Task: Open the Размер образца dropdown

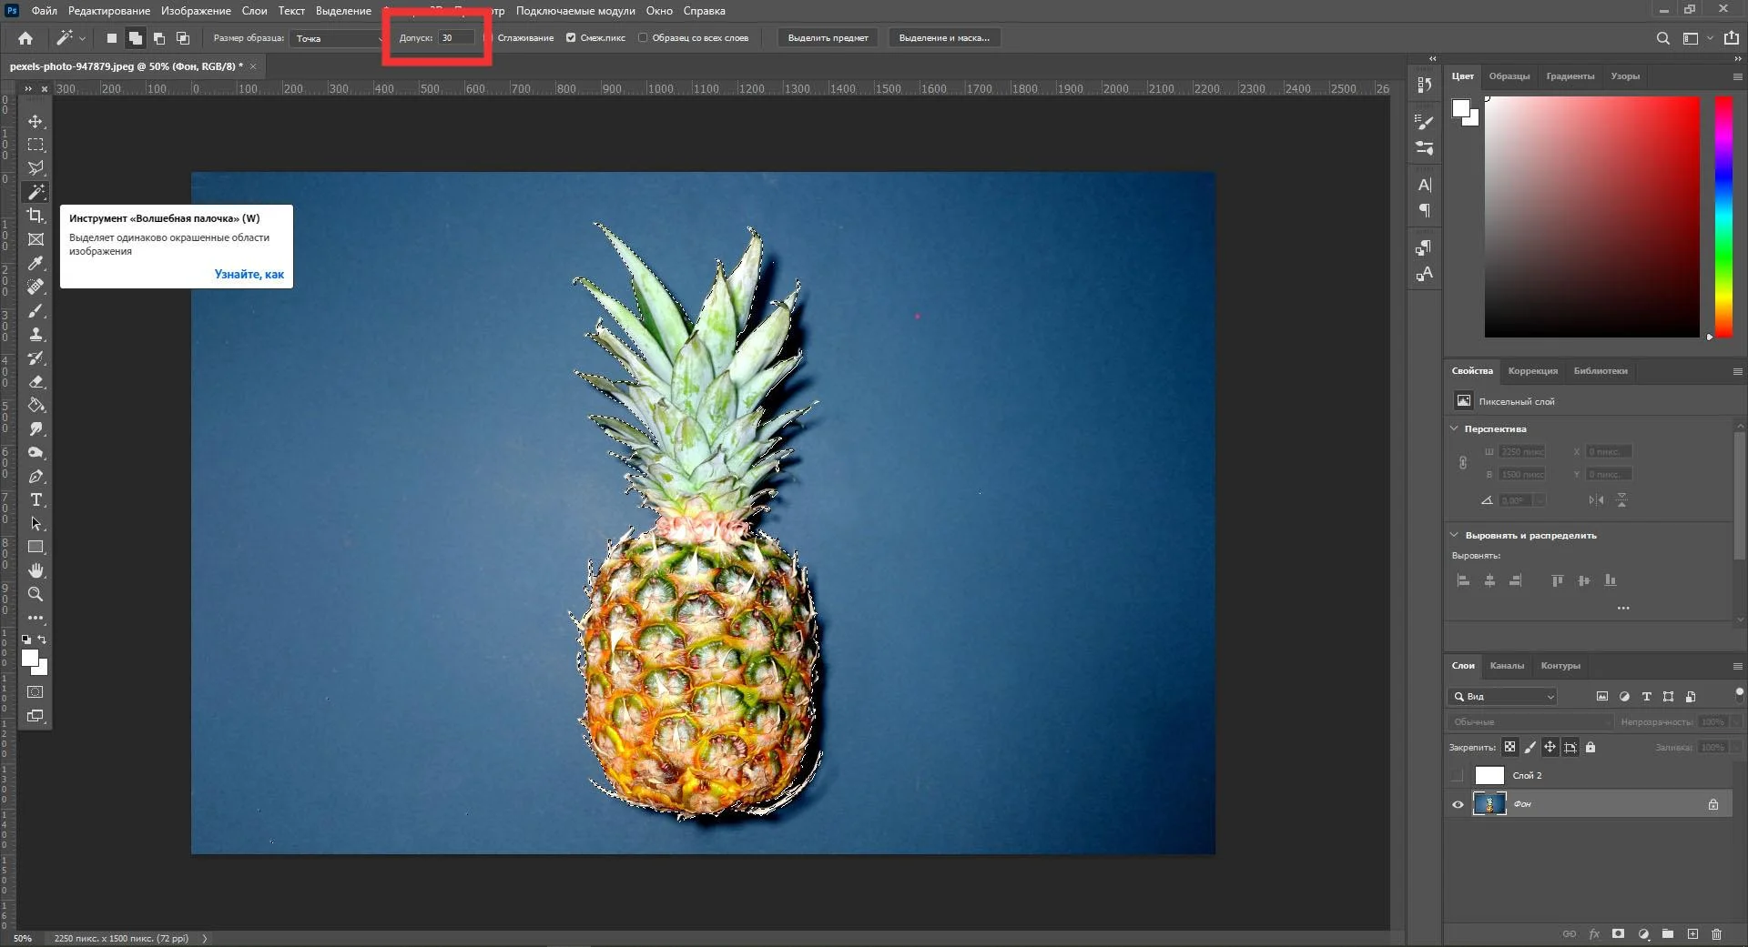Action: [339, 38]
